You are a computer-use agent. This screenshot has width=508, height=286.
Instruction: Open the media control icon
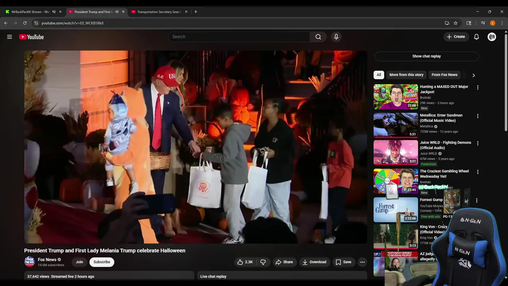click(483, 23)
